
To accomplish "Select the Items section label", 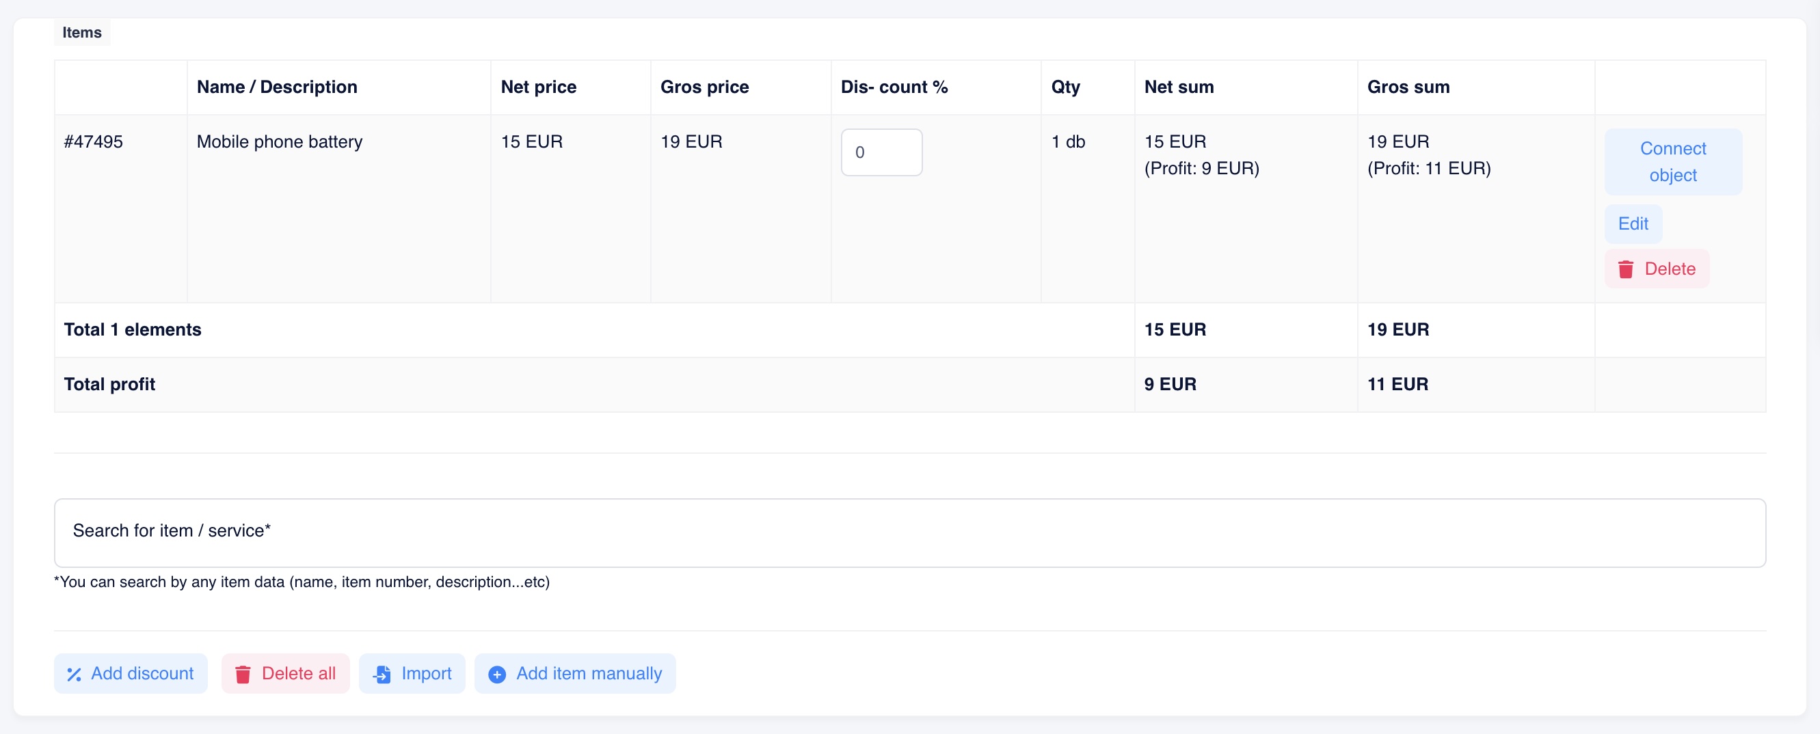I will point(82,33).
